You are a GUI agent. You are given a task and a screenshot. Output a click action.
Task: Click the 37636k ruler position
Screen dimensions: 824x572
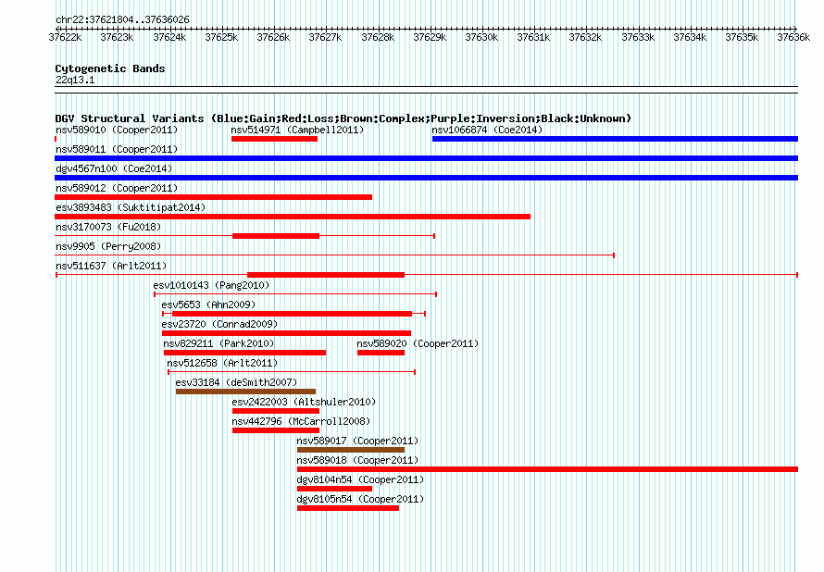coord(793,37)
